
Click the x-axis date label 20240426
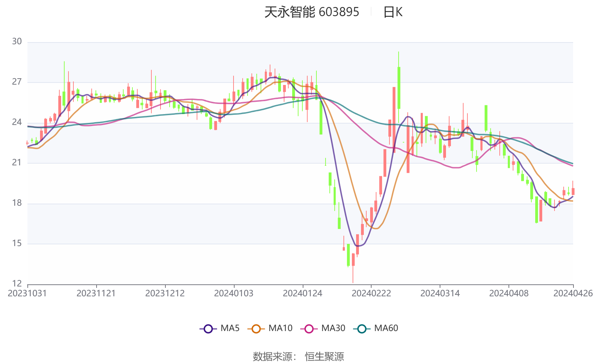coord(573,293)
